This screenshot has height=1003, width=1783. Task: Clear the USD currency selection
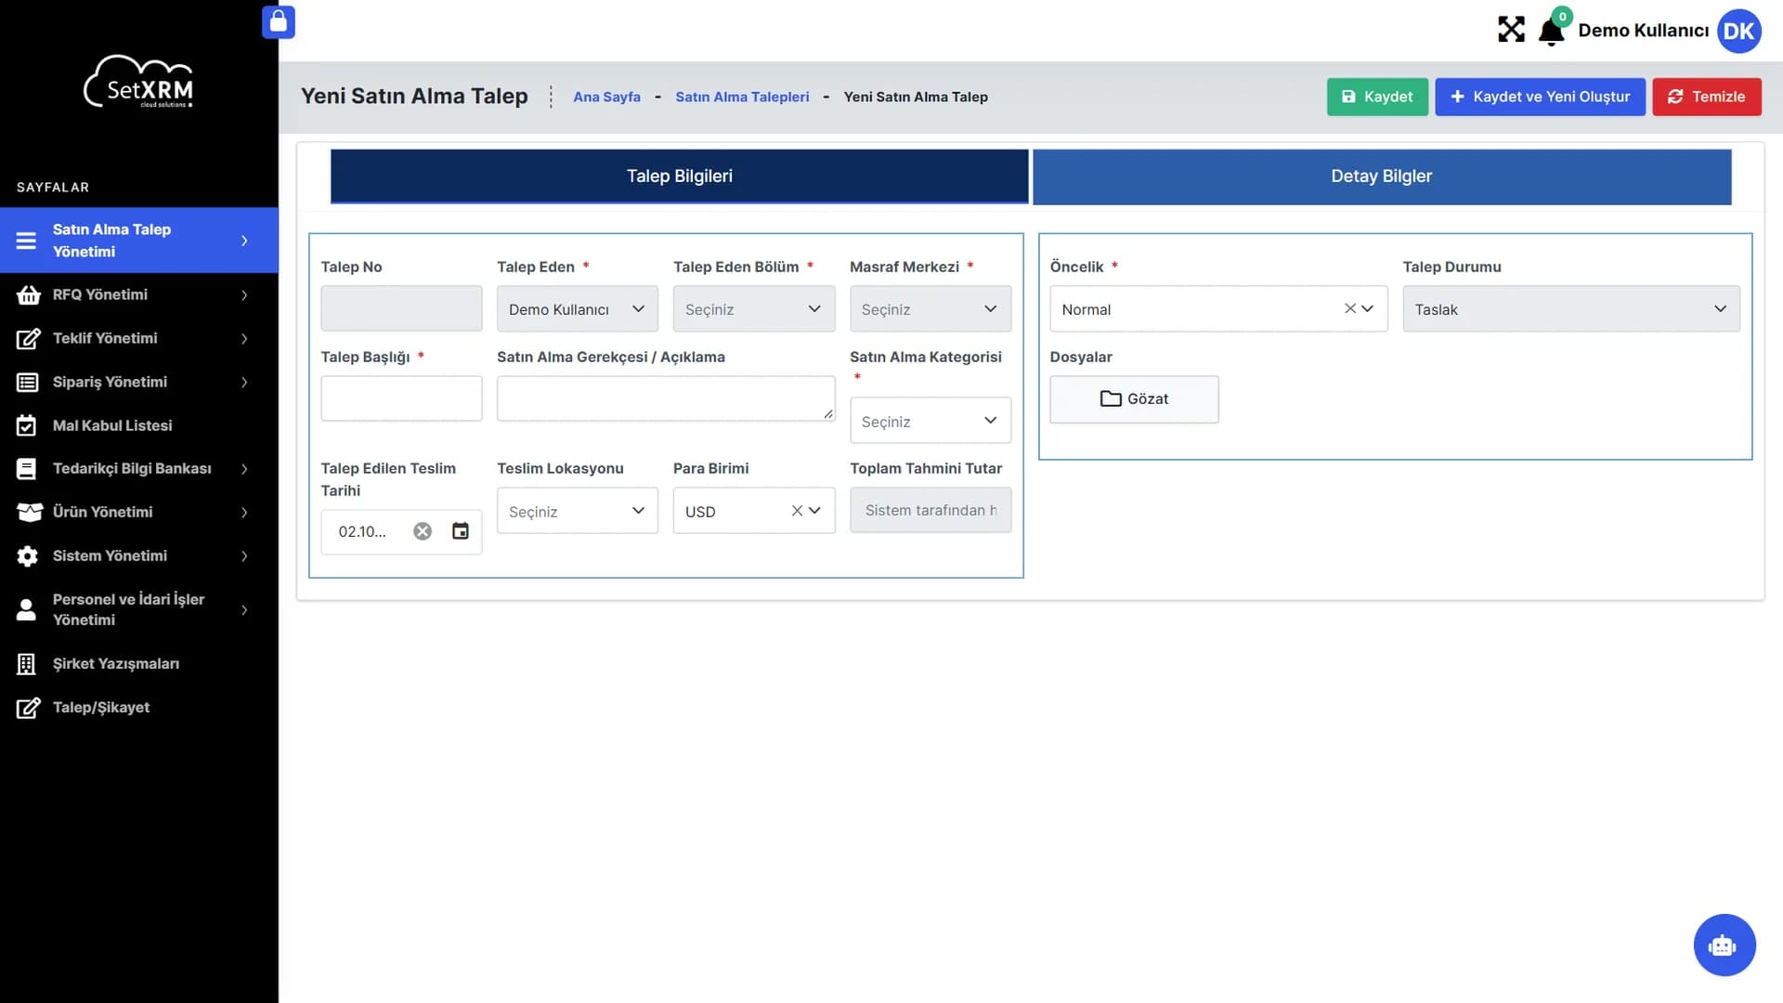[x=797, y=511]
